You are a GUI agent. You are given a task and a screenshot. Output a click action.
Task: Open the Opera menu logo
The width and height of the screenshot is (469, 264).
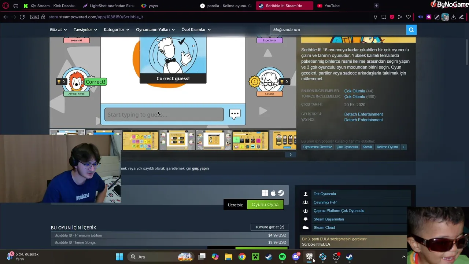pyautogui.click(x=5, y=6)
